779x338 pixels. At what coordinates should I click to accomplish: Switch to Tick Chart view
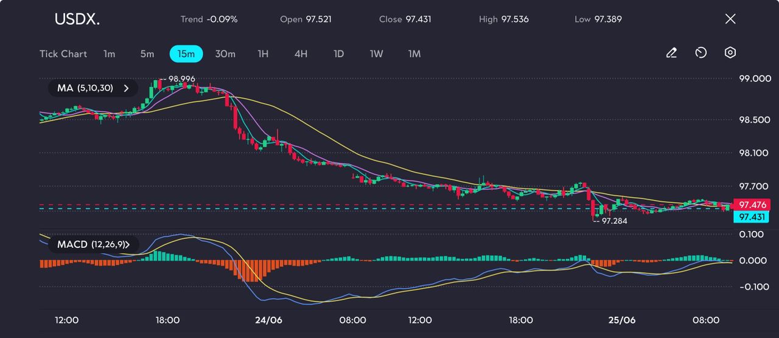click(63, 53)
